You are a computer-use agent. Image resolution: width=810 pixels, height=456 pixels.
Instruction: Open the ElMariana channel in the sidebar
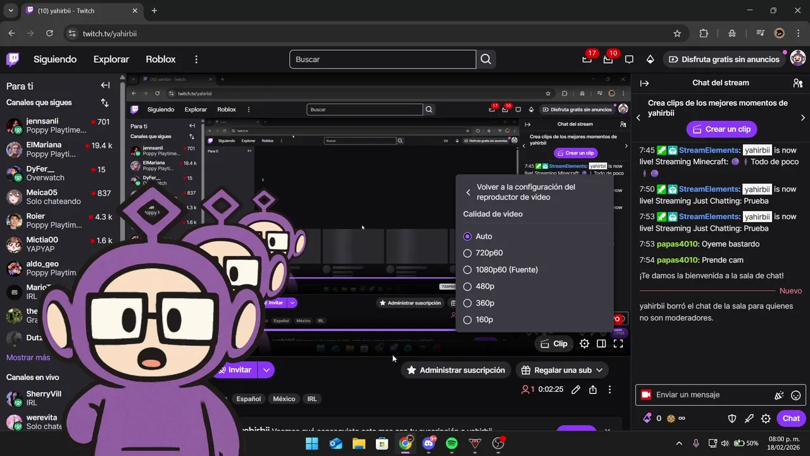click(x=59, y=149)
